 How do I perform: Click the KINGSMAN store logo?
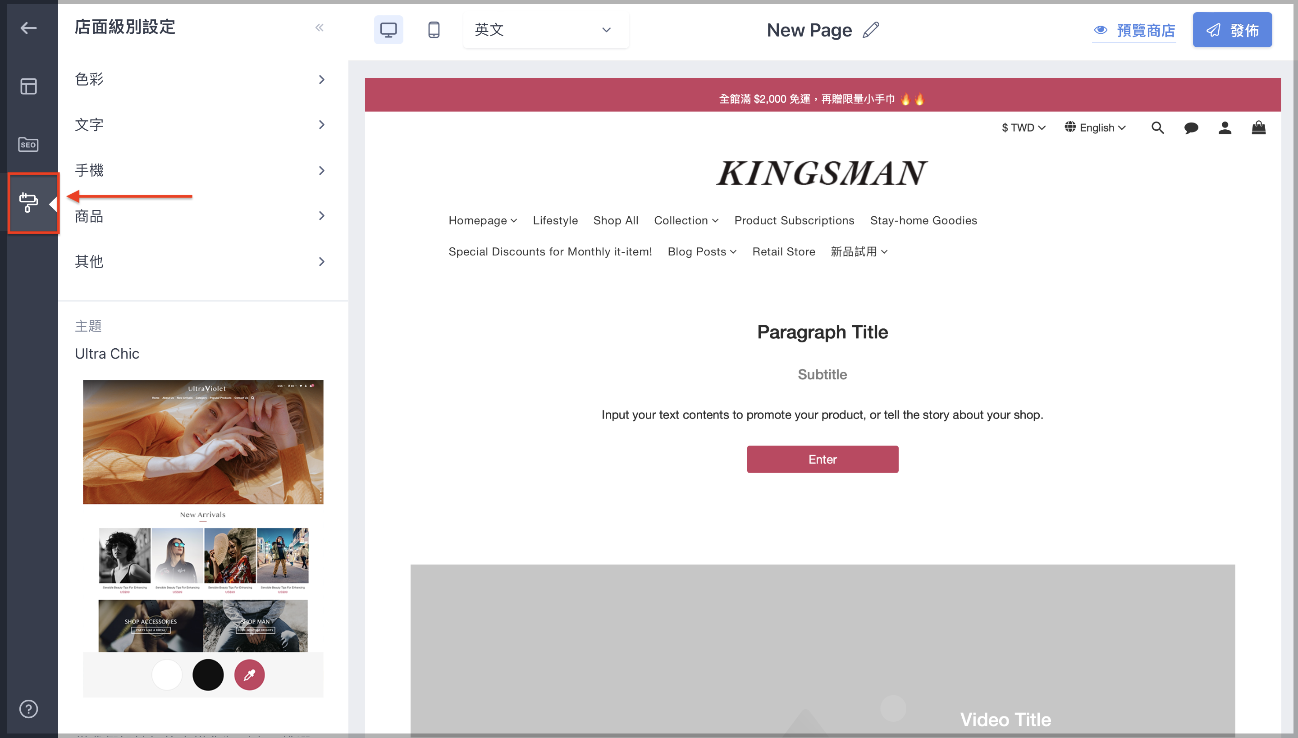(x=822, y=173)
